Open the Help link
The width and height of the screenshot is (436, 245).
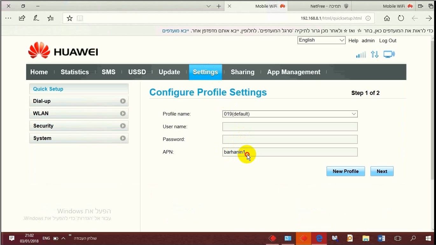coord(353,41)
